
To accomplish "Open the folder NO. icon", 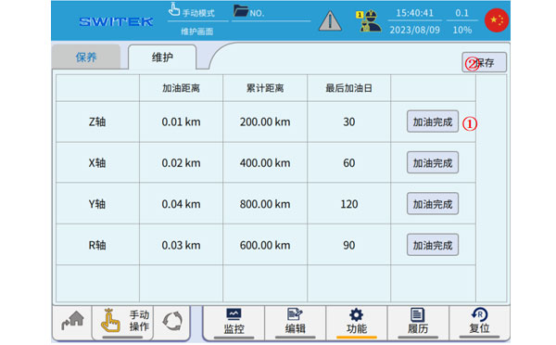I will click(241, 10).
